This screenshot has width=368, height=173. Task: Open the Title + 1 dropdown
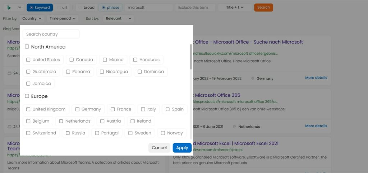coord(235,8)
